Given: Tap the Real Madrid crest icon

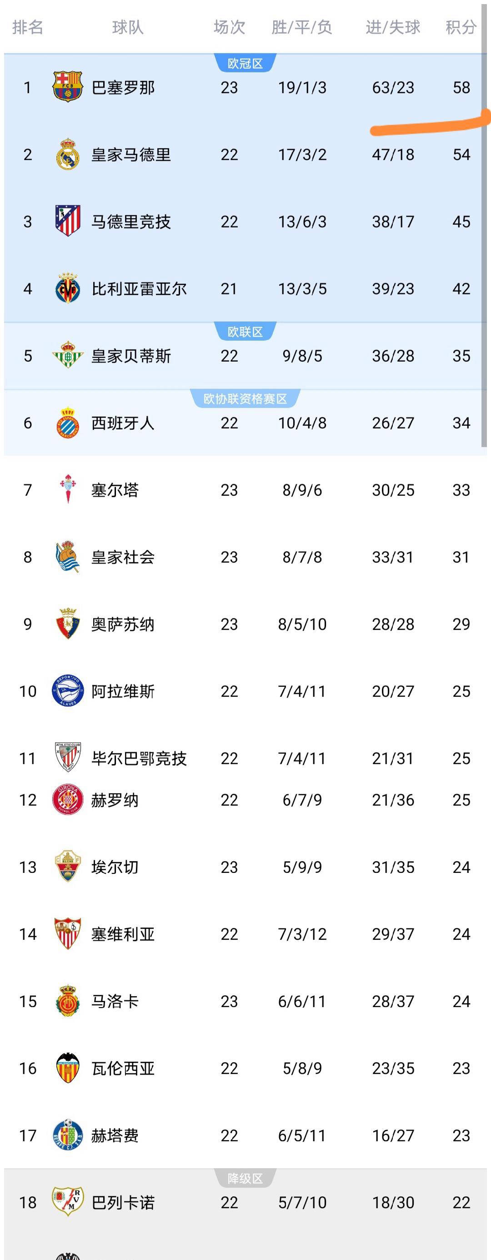Looking at the screenshot, I should click(67, 155).
